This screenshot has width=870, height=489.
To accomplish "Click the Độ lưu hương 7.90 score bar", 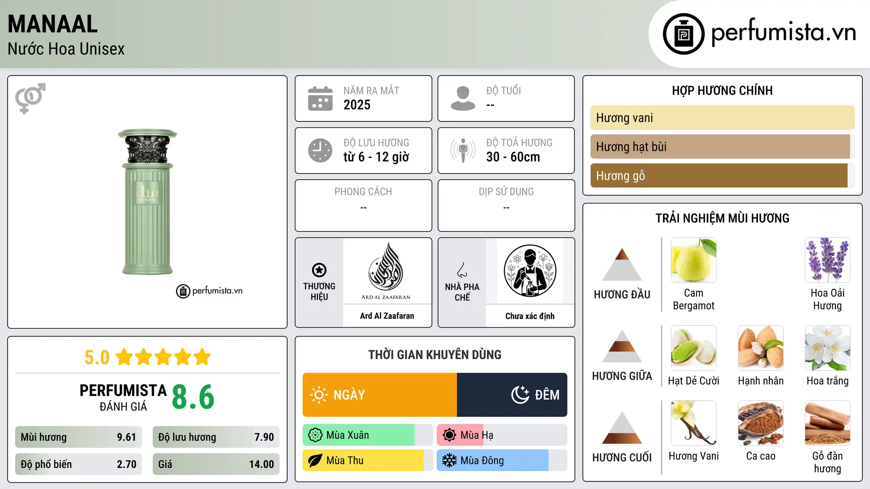I will (x=216, y=437).
